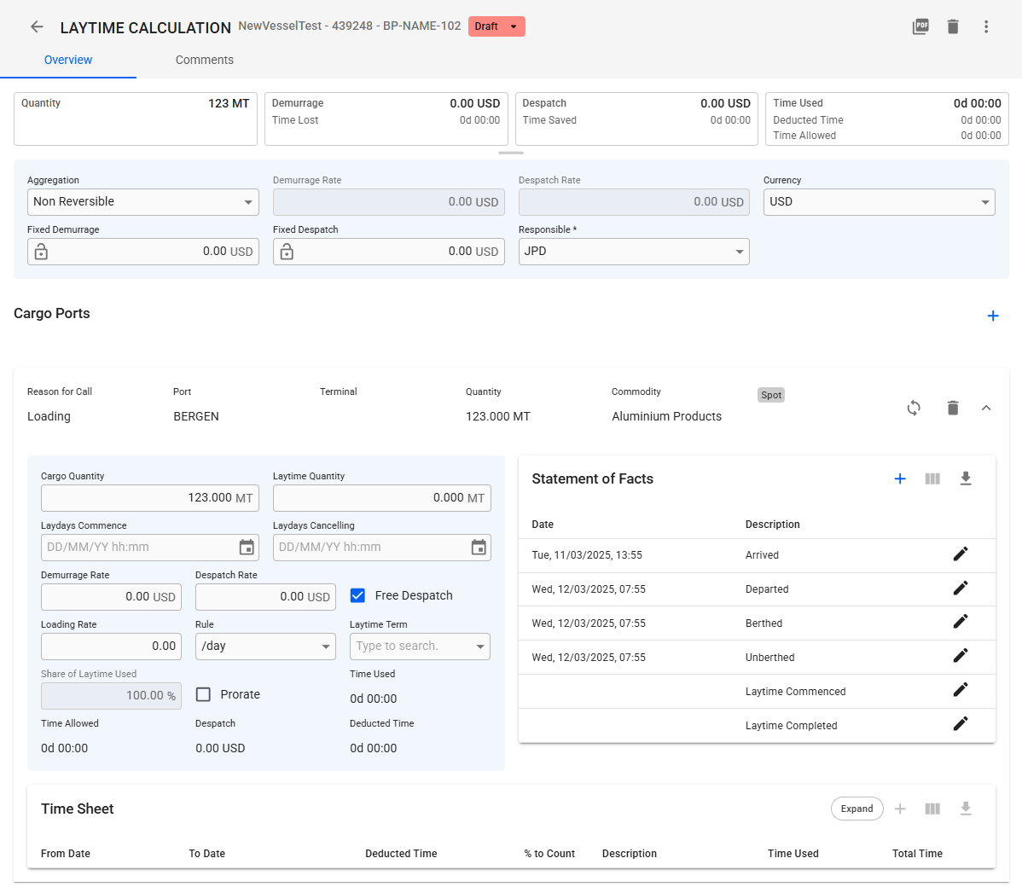1022x893 pixels.
Task: Switch to the Comments tab
Action: tap(204, 60)
